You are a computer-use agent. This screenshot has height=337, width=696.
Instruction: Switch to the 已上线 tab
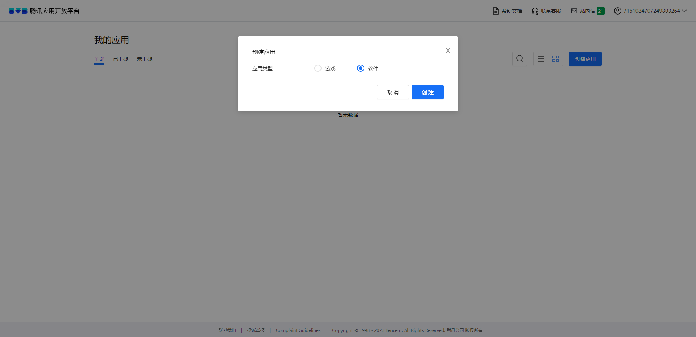click(x=121, y=59)
